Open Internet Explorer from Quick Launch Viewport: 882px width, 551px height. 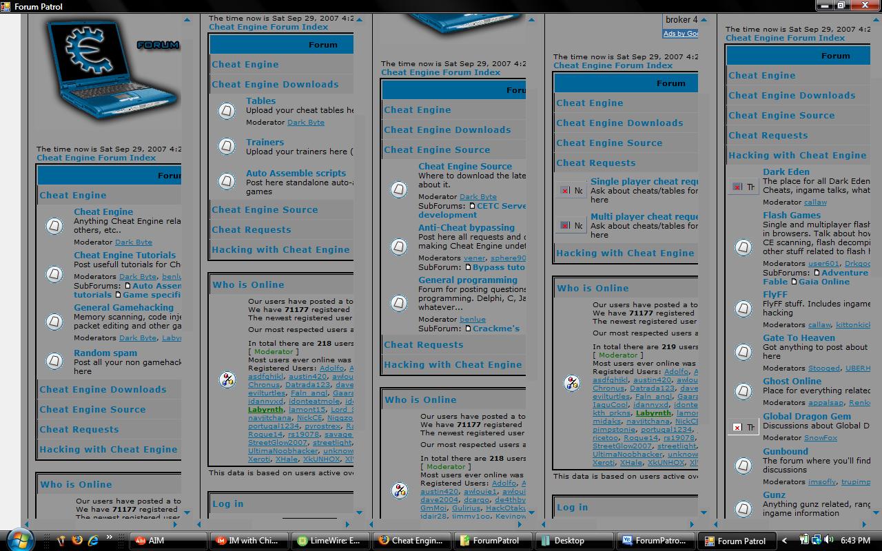(93, 541)
